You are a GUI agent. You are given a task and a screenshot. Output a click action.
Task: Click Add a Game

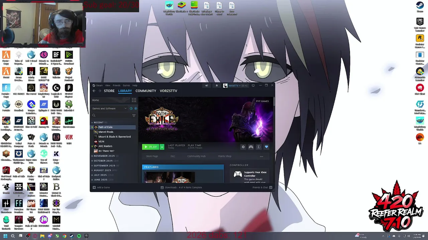pos(101,187)
